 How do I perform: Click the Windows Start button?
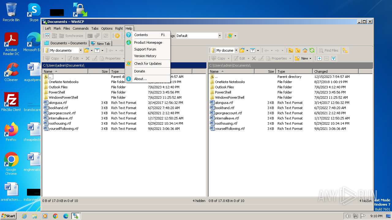pyautogui.click(x=9, y=216)
